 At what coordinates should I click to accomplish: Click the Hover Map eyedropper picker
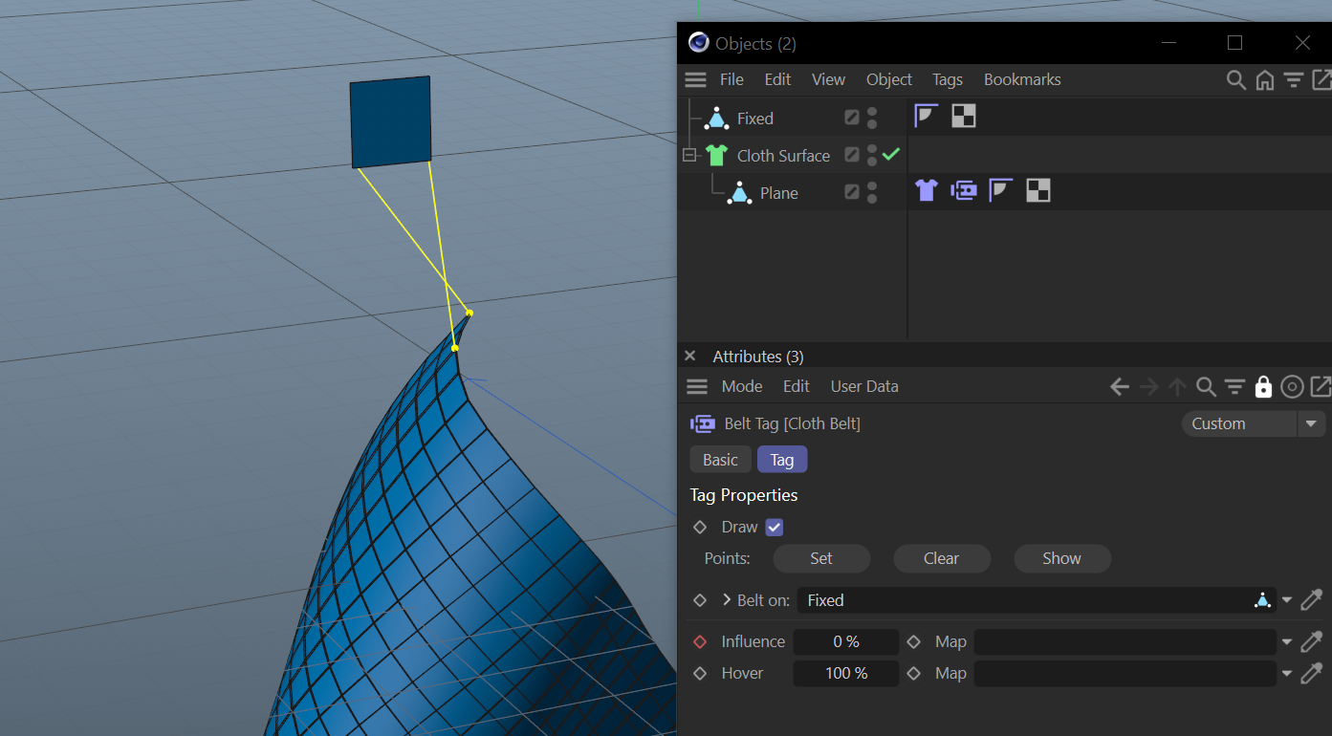click(1312, 673)
